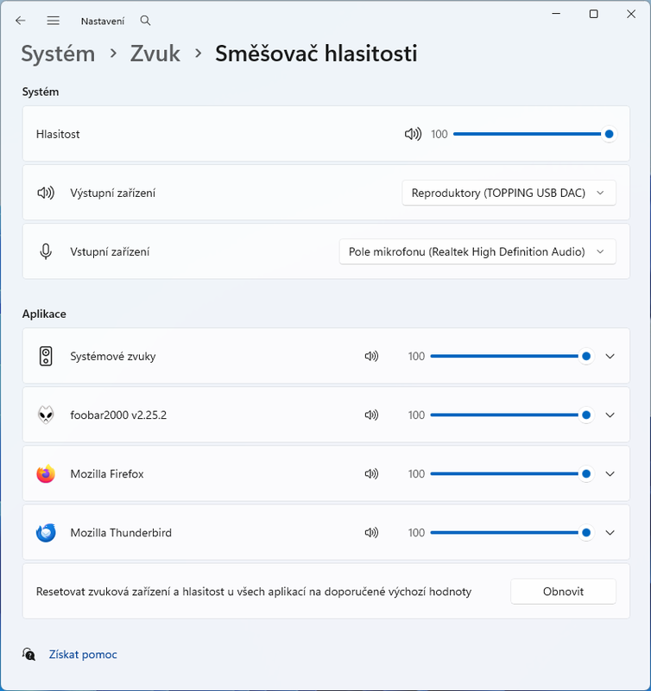Viewport: 651px width, 691px height.
Task: Click the Mozilla Firefox app icon
Action: [46, 473]
